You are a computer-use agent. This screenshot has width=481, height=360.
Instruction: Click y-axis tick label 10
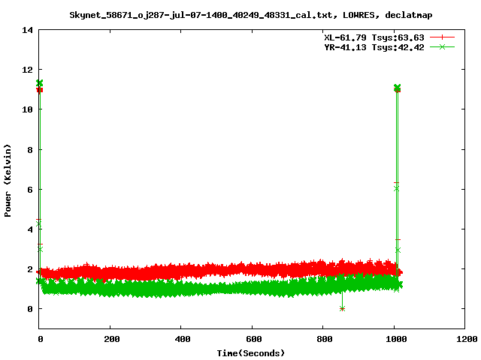click(x=27, y=109)
